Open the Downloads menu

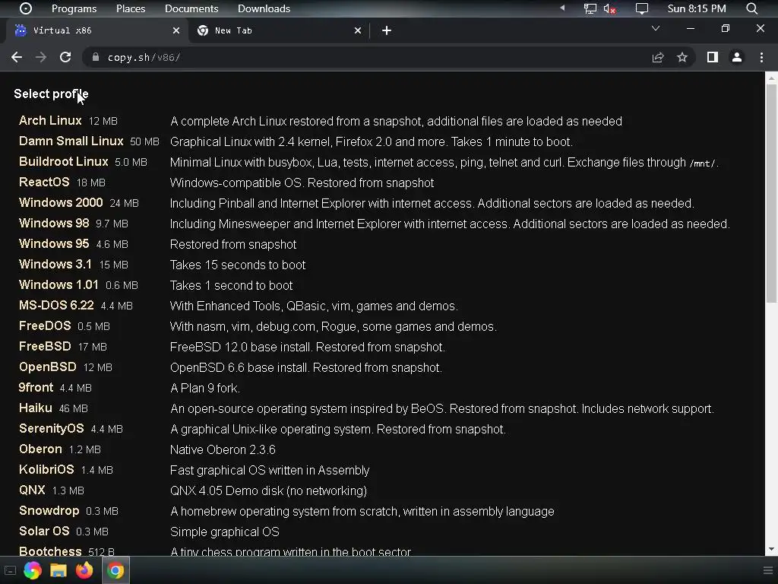point(264,8)
